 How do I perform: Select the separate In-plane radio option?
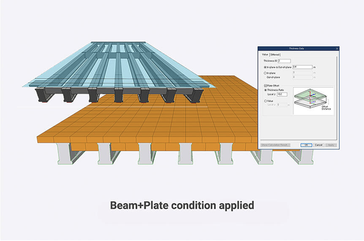coord(265,73)
